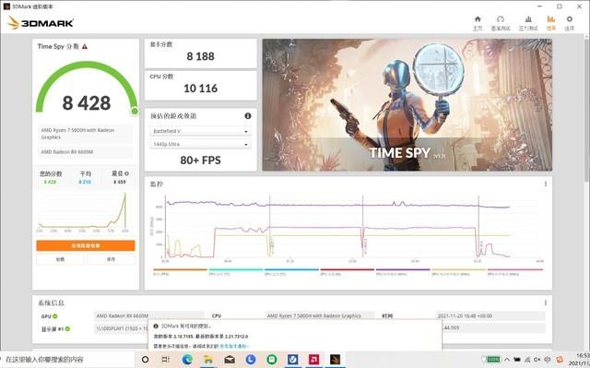The image size is (590, 368).
Task: Click the update details link in notification
Action: [233, 346]
